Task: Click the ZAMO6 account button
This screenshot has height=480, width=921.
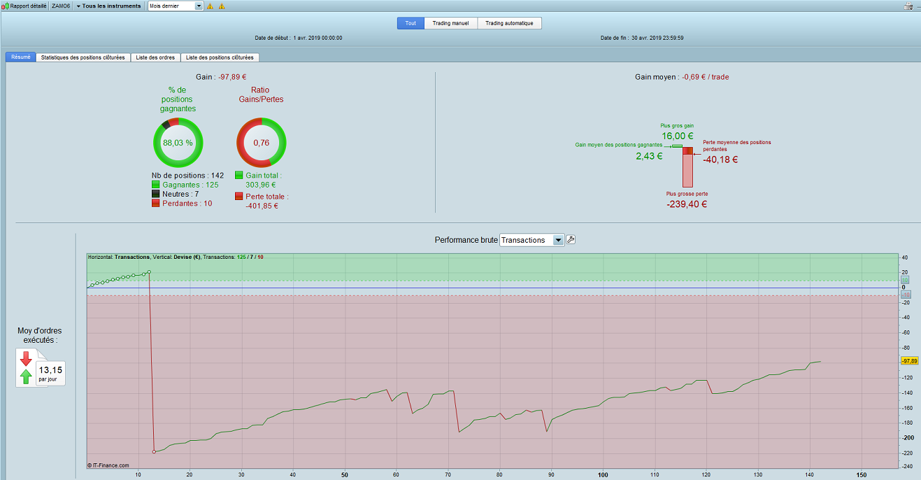Action: pos(61,6)
